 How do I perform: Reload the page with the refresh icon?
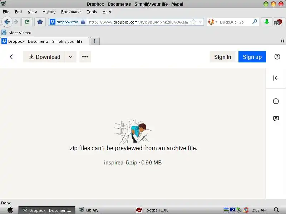click(27, 22)
